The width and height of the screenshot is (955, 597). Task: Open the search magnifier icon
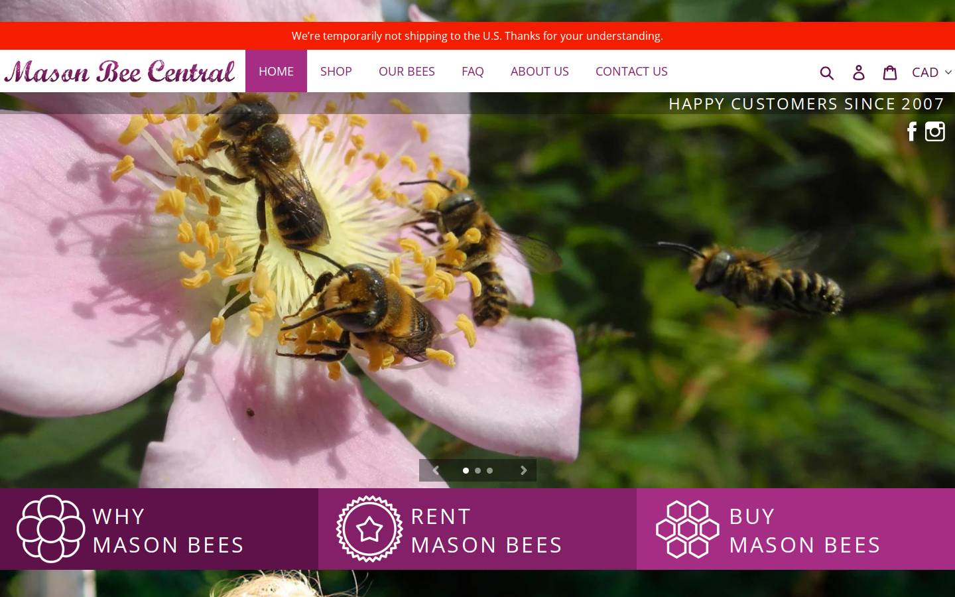pyautogui.click(x=826, y=72)
